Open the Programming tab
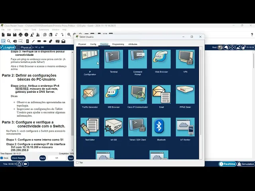 click(118, 44)
